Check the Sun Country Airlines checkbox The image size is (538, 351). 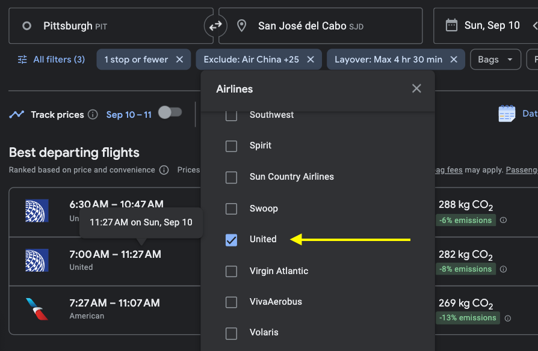click(x=231, y=177)
